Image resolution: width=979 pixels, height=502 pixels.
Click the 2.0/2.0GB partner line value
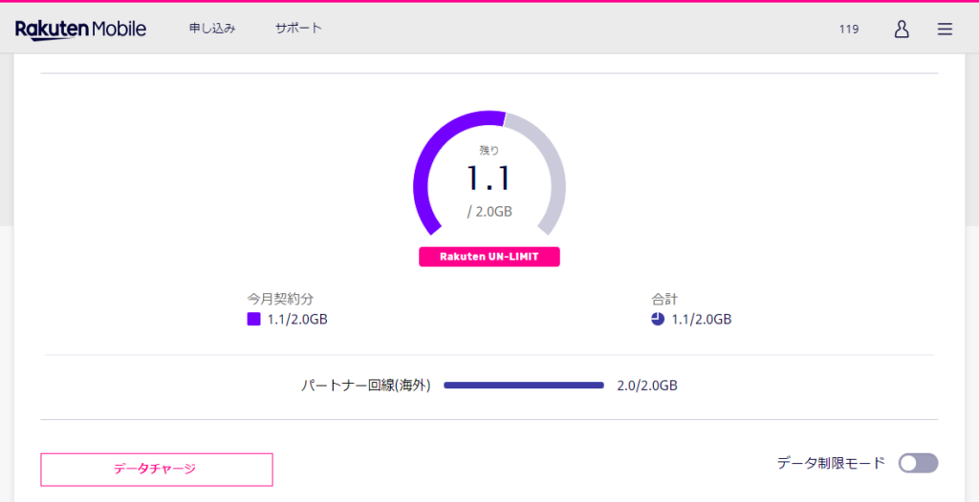click(647, 386)
